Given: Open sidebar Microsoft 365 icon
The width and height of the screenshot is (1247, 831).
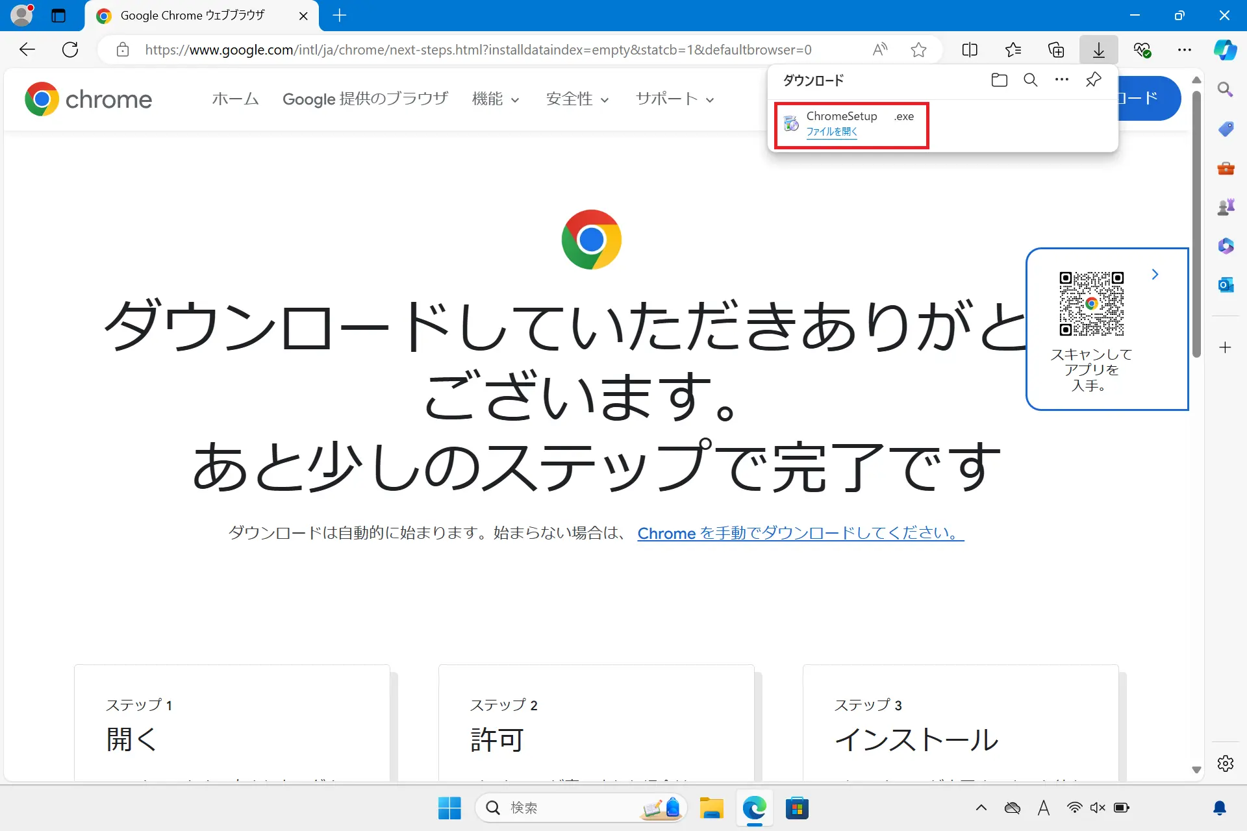Looking at the screenshot, I should click(1226, 245).
